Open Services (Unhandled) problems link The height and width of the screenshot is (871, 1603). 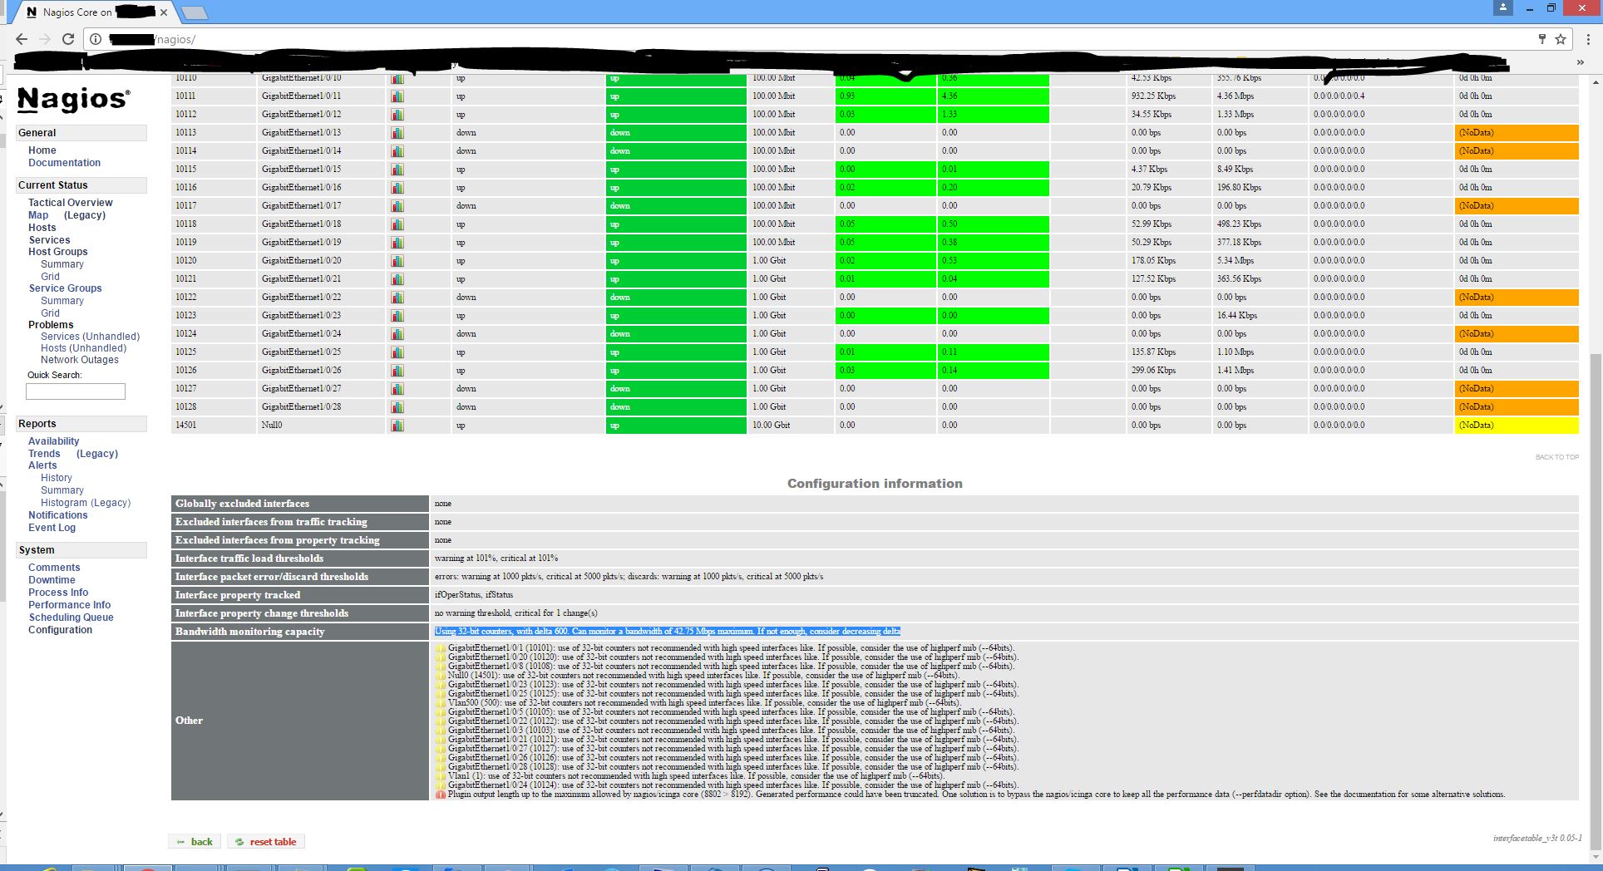coord(90,337)
